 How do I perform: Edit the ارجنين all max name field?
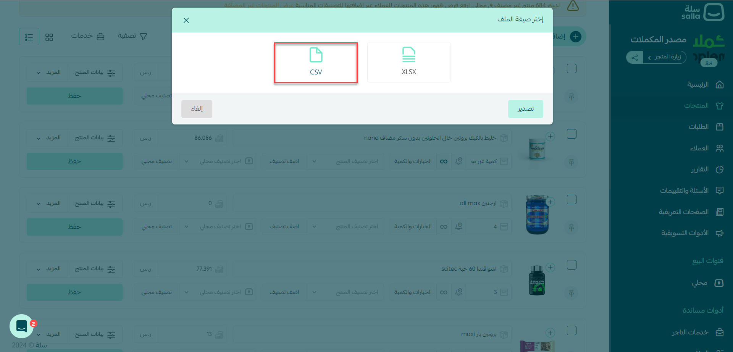(x=372, y=203)
